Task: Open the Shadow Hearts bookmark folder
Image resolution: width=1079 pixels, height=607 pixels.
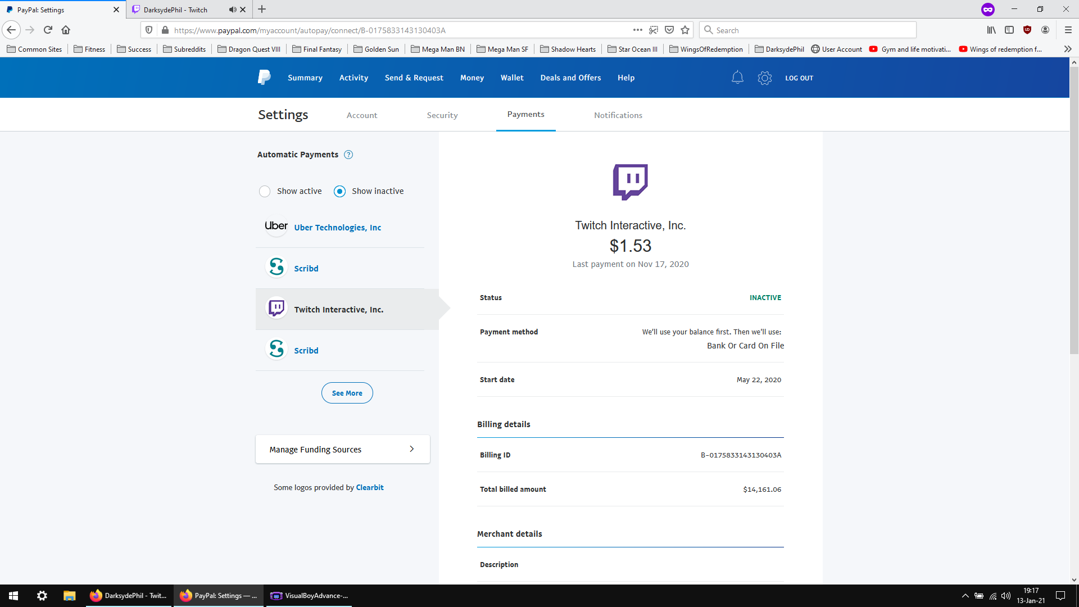Action: click(x=568, y=49)
